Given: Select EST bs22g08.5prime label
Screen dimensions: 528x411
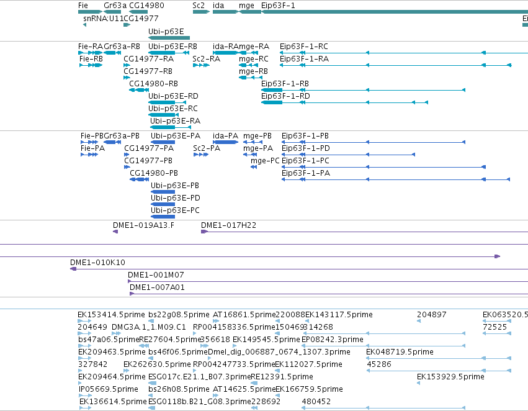Looking at the screenshot, I should tap(179, 315).
